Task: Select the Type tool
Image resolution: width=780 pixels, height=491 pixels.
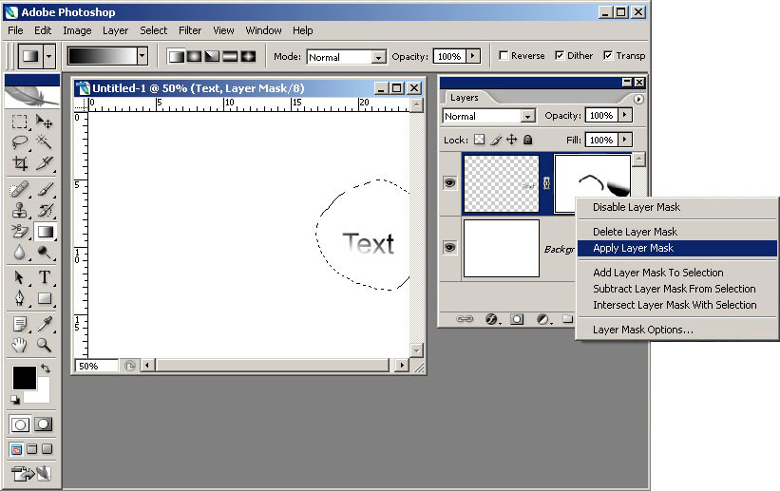Action: click(45, 277)
